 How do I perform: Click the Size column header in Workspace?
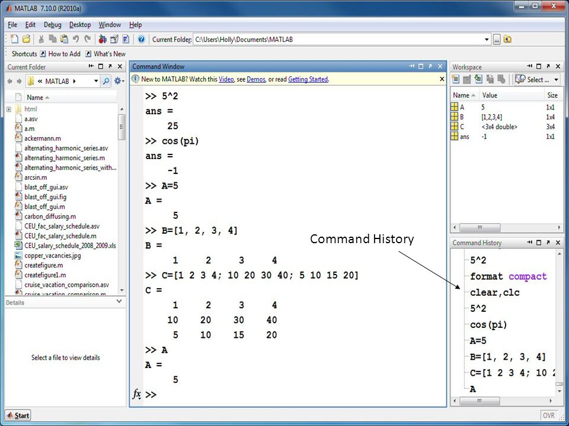coord(552,95)
